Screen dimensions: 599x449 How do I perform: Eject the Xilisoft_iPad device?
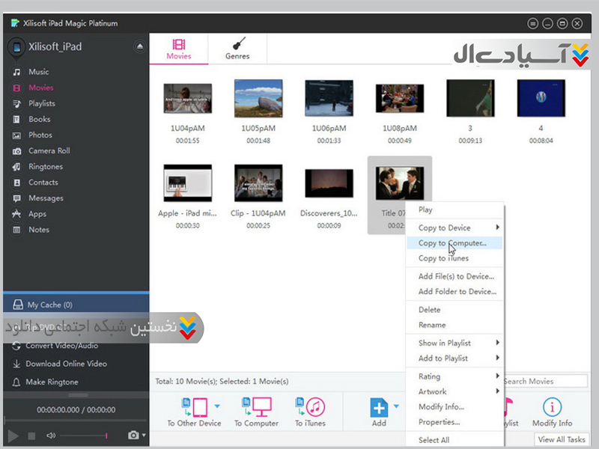[139, 47]
